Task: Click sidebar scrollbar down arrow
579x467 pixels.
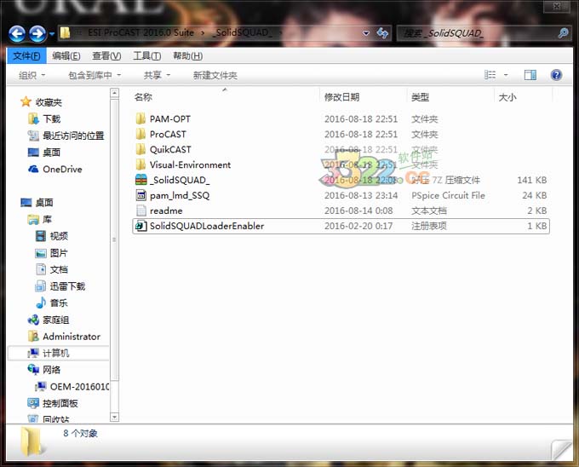Action: click(114, 418)
